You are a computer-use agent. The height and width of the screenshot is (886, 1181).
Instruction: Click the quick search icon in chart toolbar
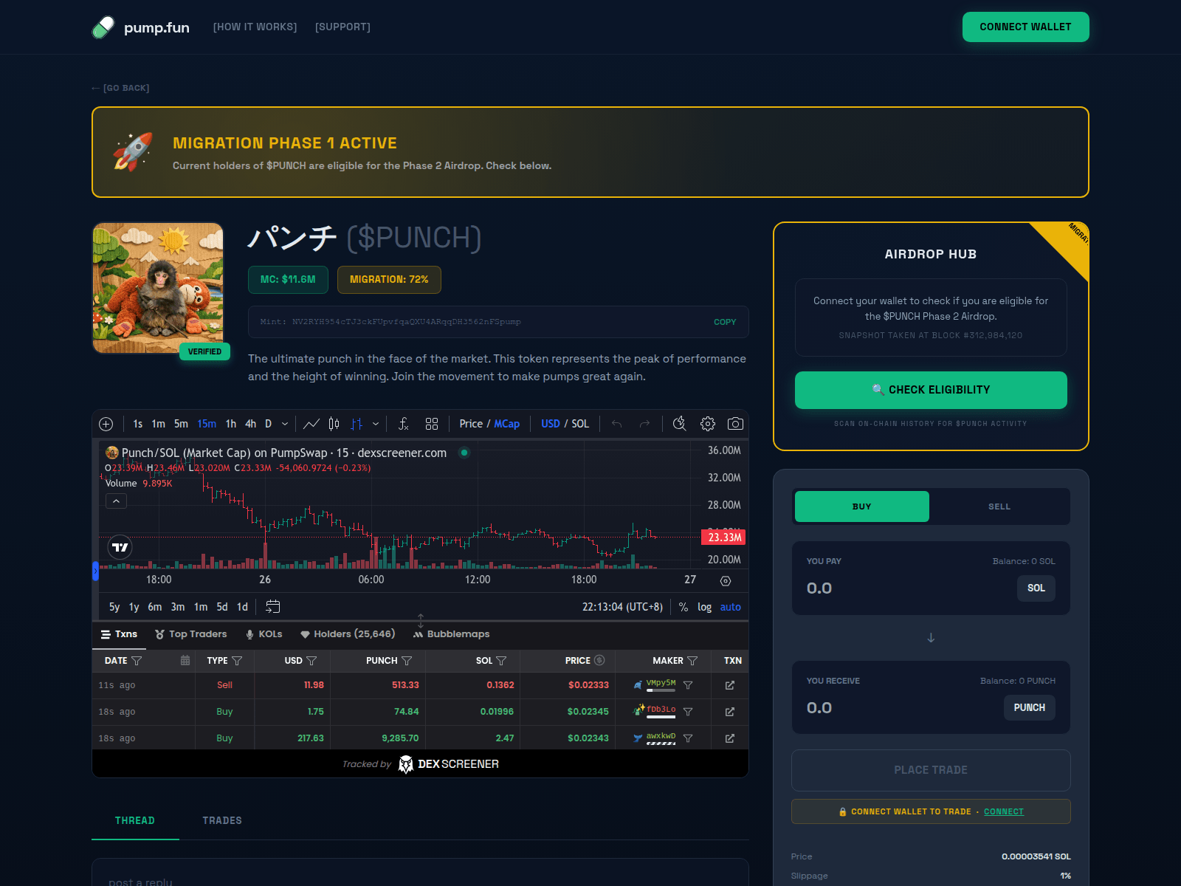pos(680,424)
